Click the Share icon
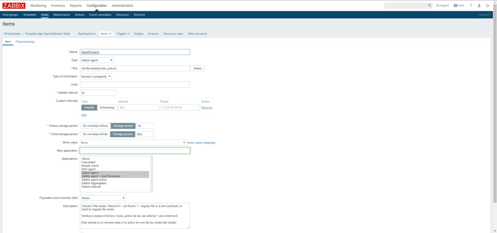Screen dimensions: 497x233 pyautogui.click(x=459, y=5)
